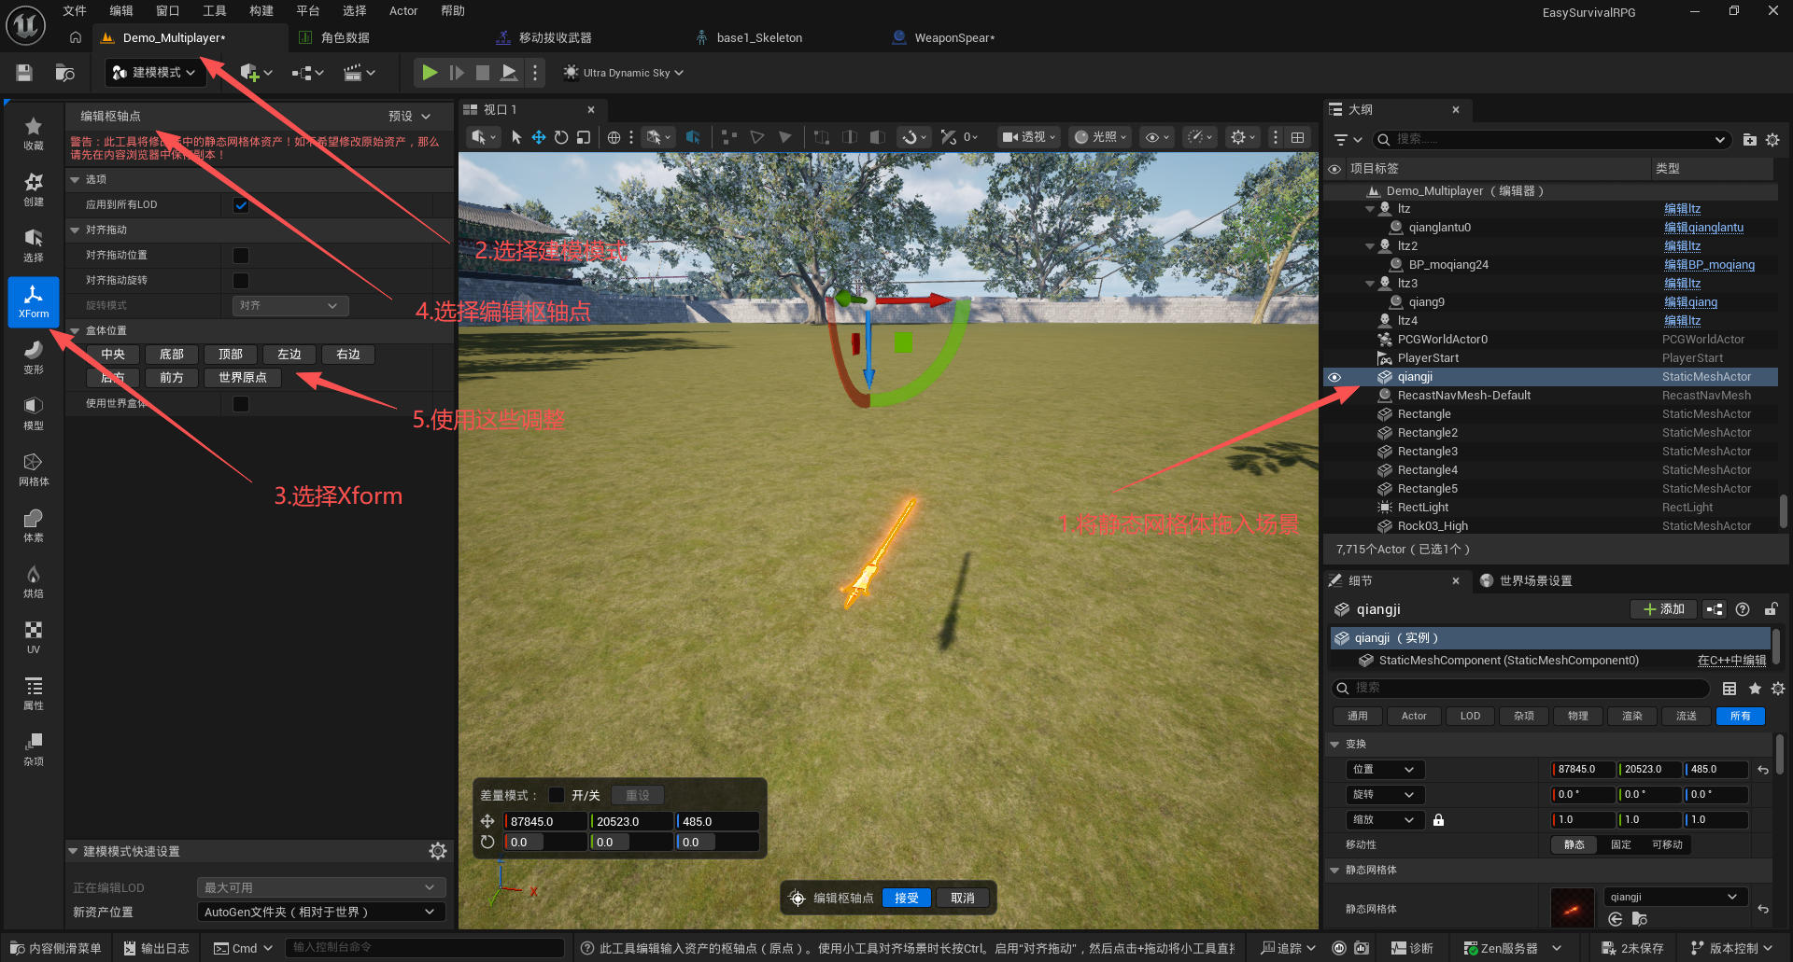Open the 文件 menu

pos(75,11)
